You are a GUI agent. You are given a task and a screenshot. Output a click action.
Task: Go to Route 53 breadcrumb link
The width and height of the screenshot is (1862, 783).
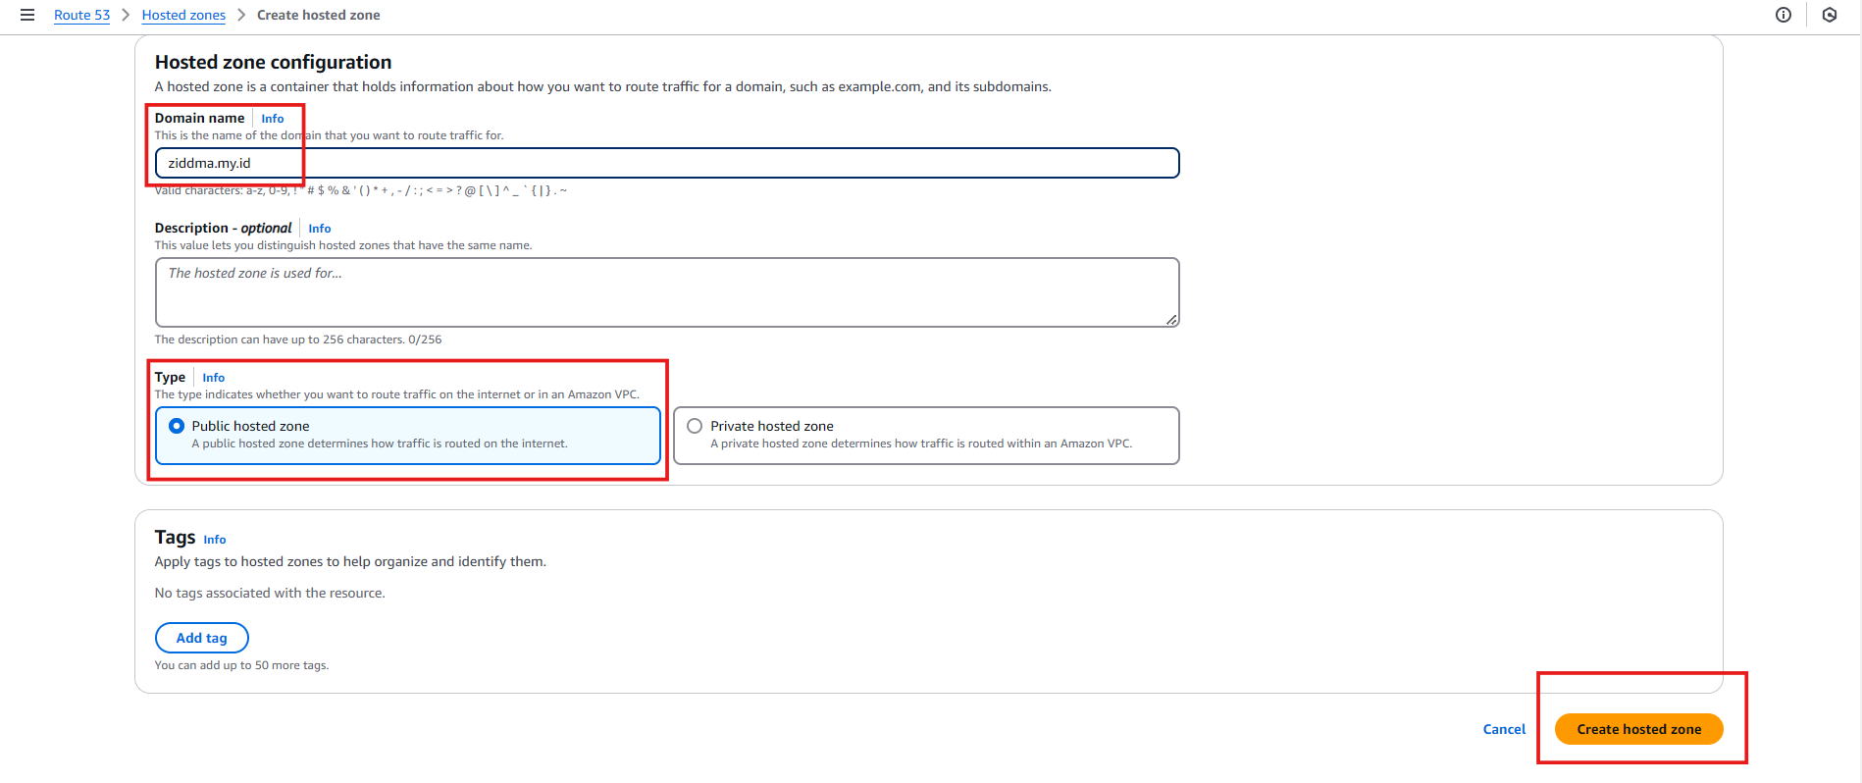click(x=81, y=15)
